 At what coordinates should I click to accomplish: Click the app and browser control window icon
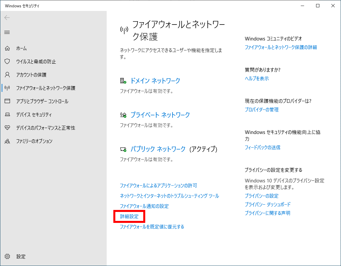7,101
